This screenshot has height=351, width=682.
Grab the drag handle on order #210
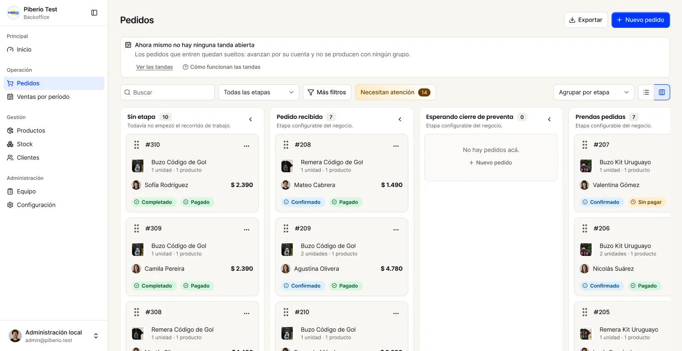click(x=286, y=312)
